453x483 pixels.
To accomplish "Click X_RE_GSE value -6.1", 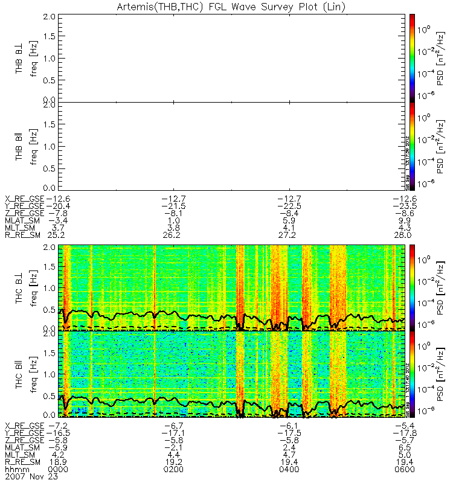I will [289, 426].
